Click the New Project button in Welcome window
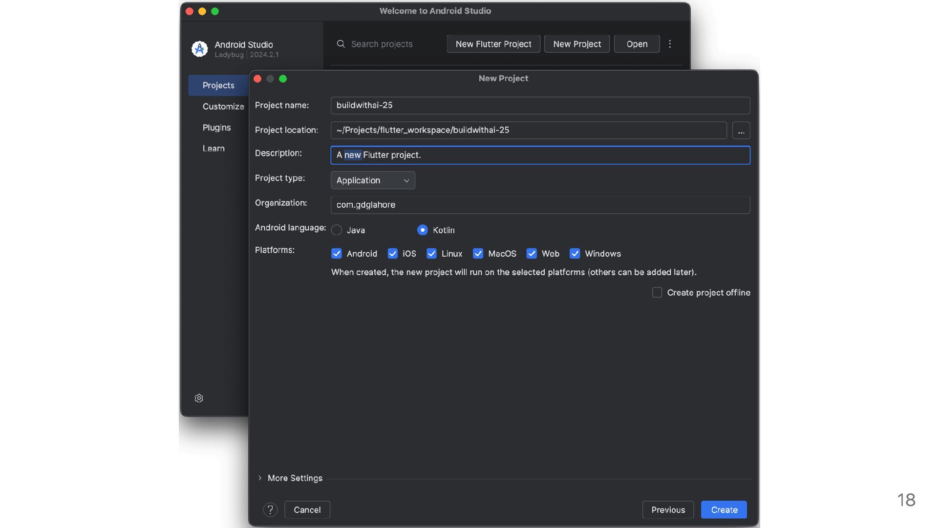Screen dimensions: 938x528 pyautogui.click(x=577, y=44)
